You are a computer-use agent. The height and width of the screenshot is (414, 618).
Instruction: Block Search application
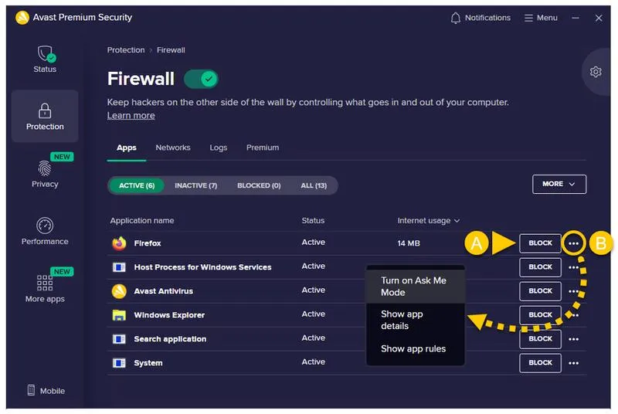540,339
